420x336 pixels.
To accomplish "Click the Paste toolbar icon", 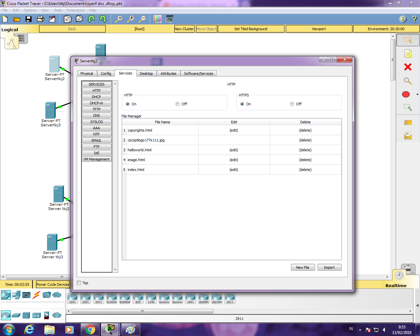I will point(79,19).
